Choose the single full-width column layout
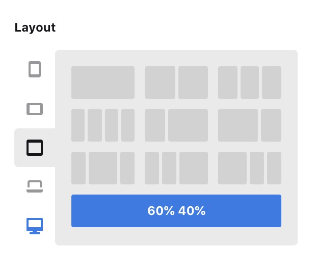Screen dimensions: 317x273 [x=103, y=83]
